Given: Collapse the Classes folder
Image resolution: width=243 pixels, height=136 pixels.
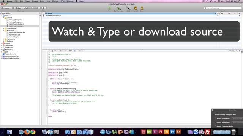Looking at the screenshot, I should [x=4, y=18].
